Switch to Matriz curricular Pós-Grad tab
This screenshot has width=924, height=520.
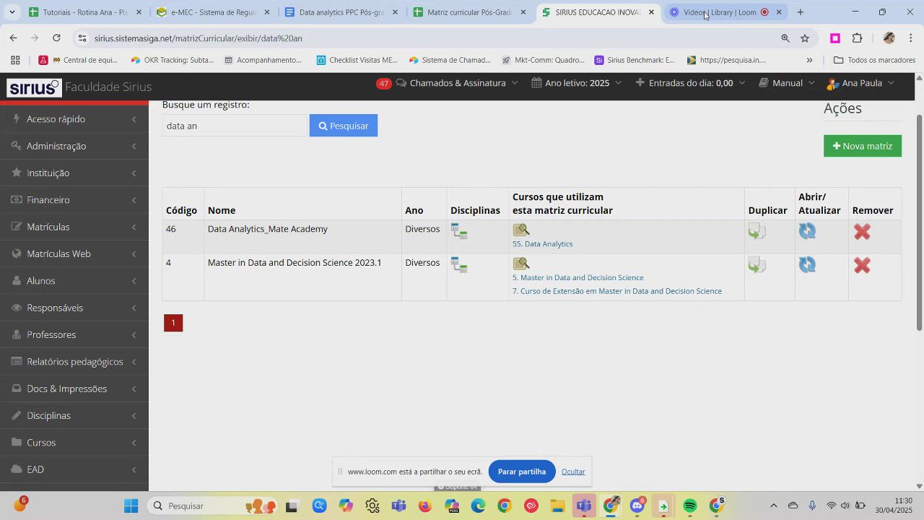[469, 12]
